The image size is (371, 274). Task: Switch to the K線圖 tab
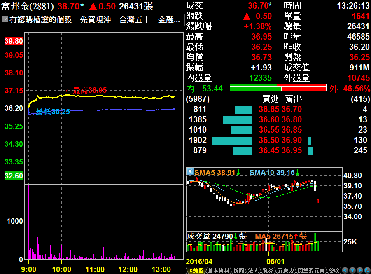[x=196, y=270]
